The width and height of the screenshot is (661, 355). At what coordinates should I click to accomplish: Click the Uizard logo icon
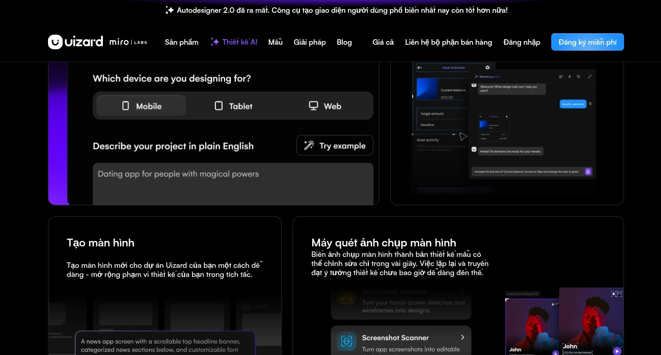pos(55,42)
